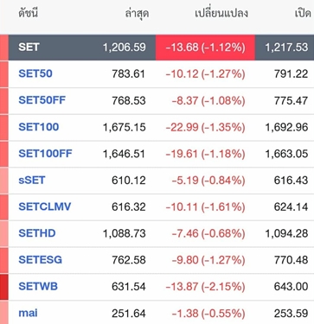Viewport: 314px width, 324px height.
Task: Click the ล่าสุด column header
Action: pos(137,14)
